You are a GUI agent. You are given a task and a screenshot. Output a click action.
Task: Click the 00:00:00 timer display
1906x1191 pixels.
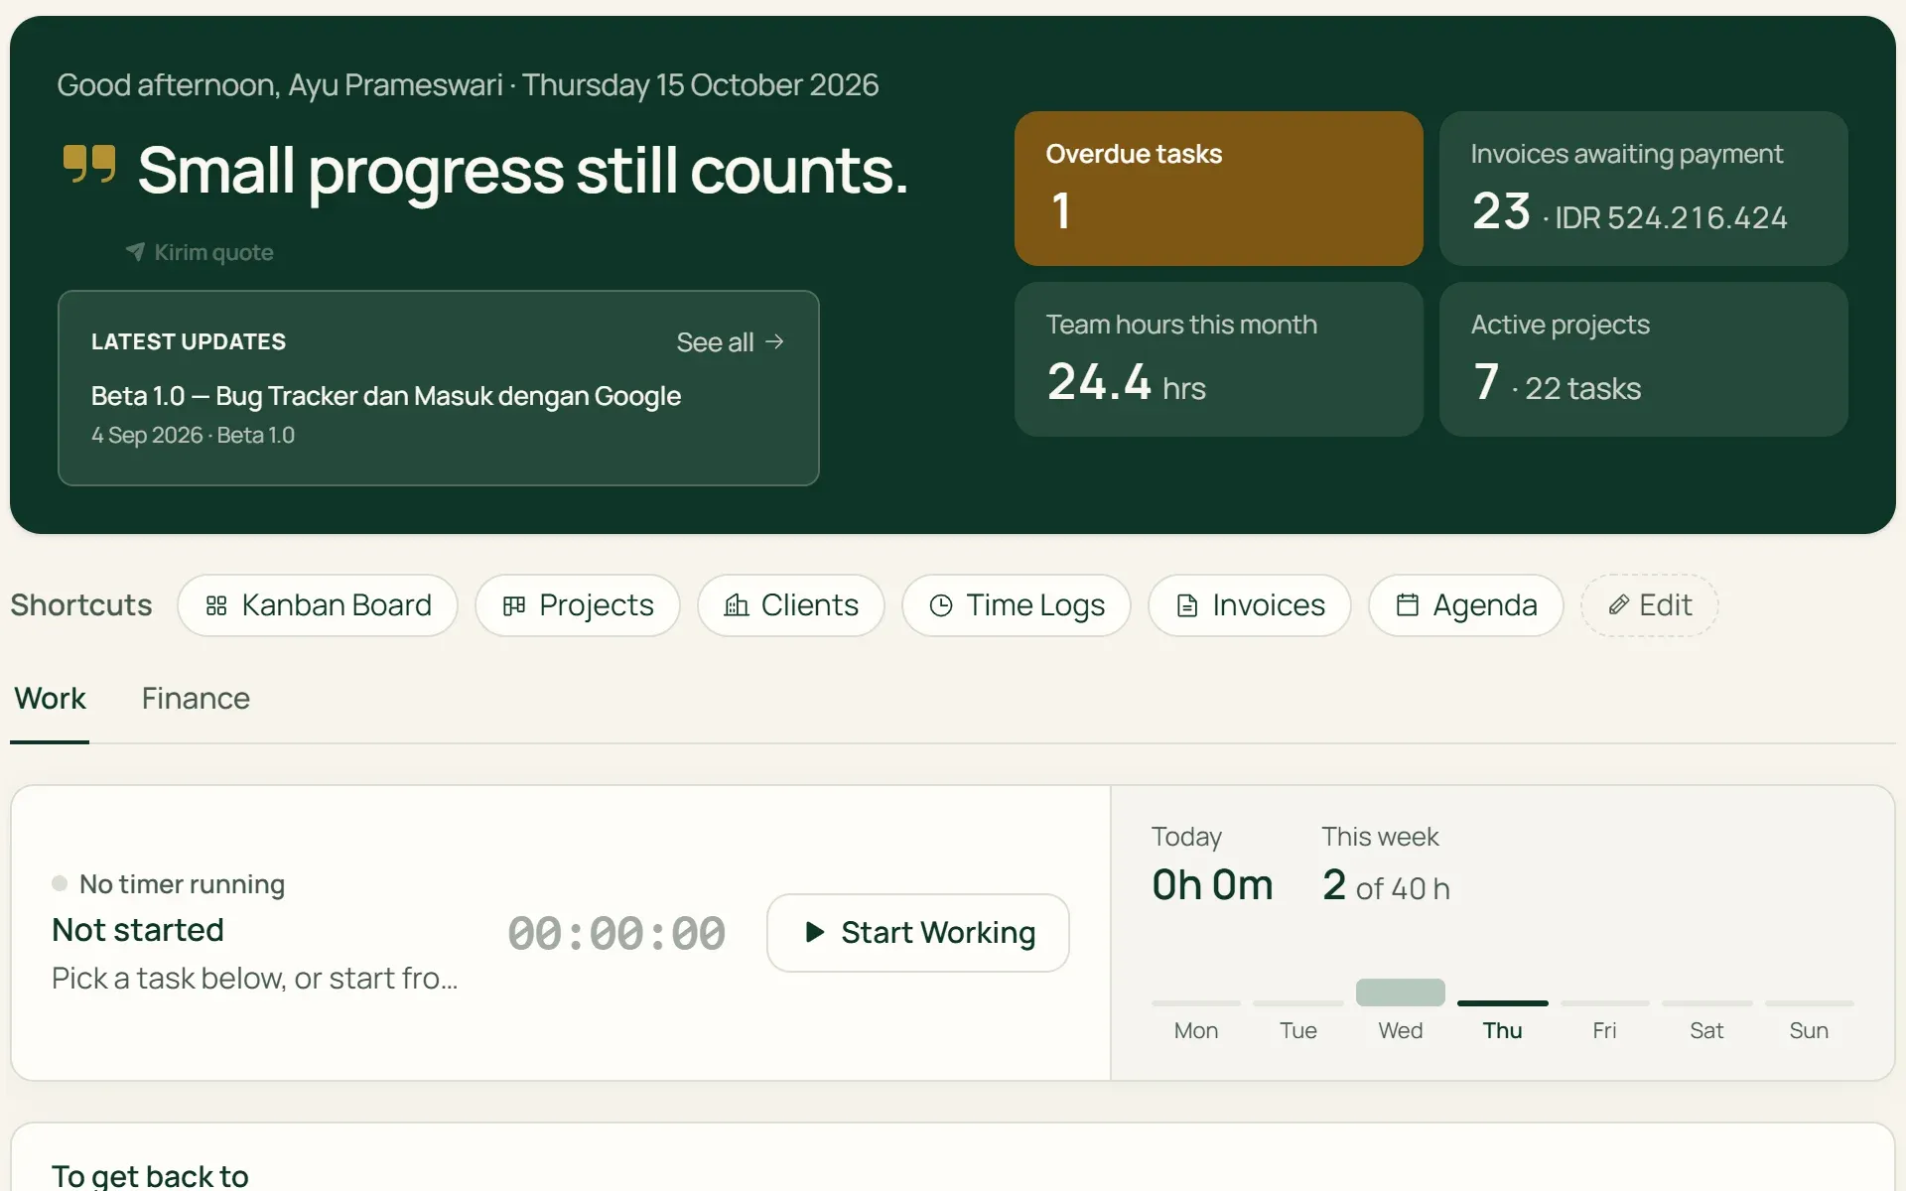pos(616,934)
